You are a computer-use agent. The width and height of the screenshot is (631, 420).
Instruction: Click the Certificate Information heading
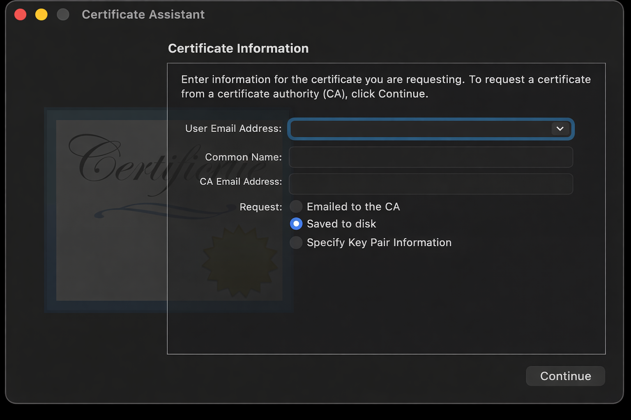point(238,48)
